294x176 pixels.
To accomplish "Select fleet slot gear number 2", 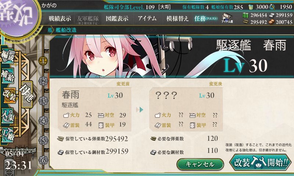I will point(43,81).
